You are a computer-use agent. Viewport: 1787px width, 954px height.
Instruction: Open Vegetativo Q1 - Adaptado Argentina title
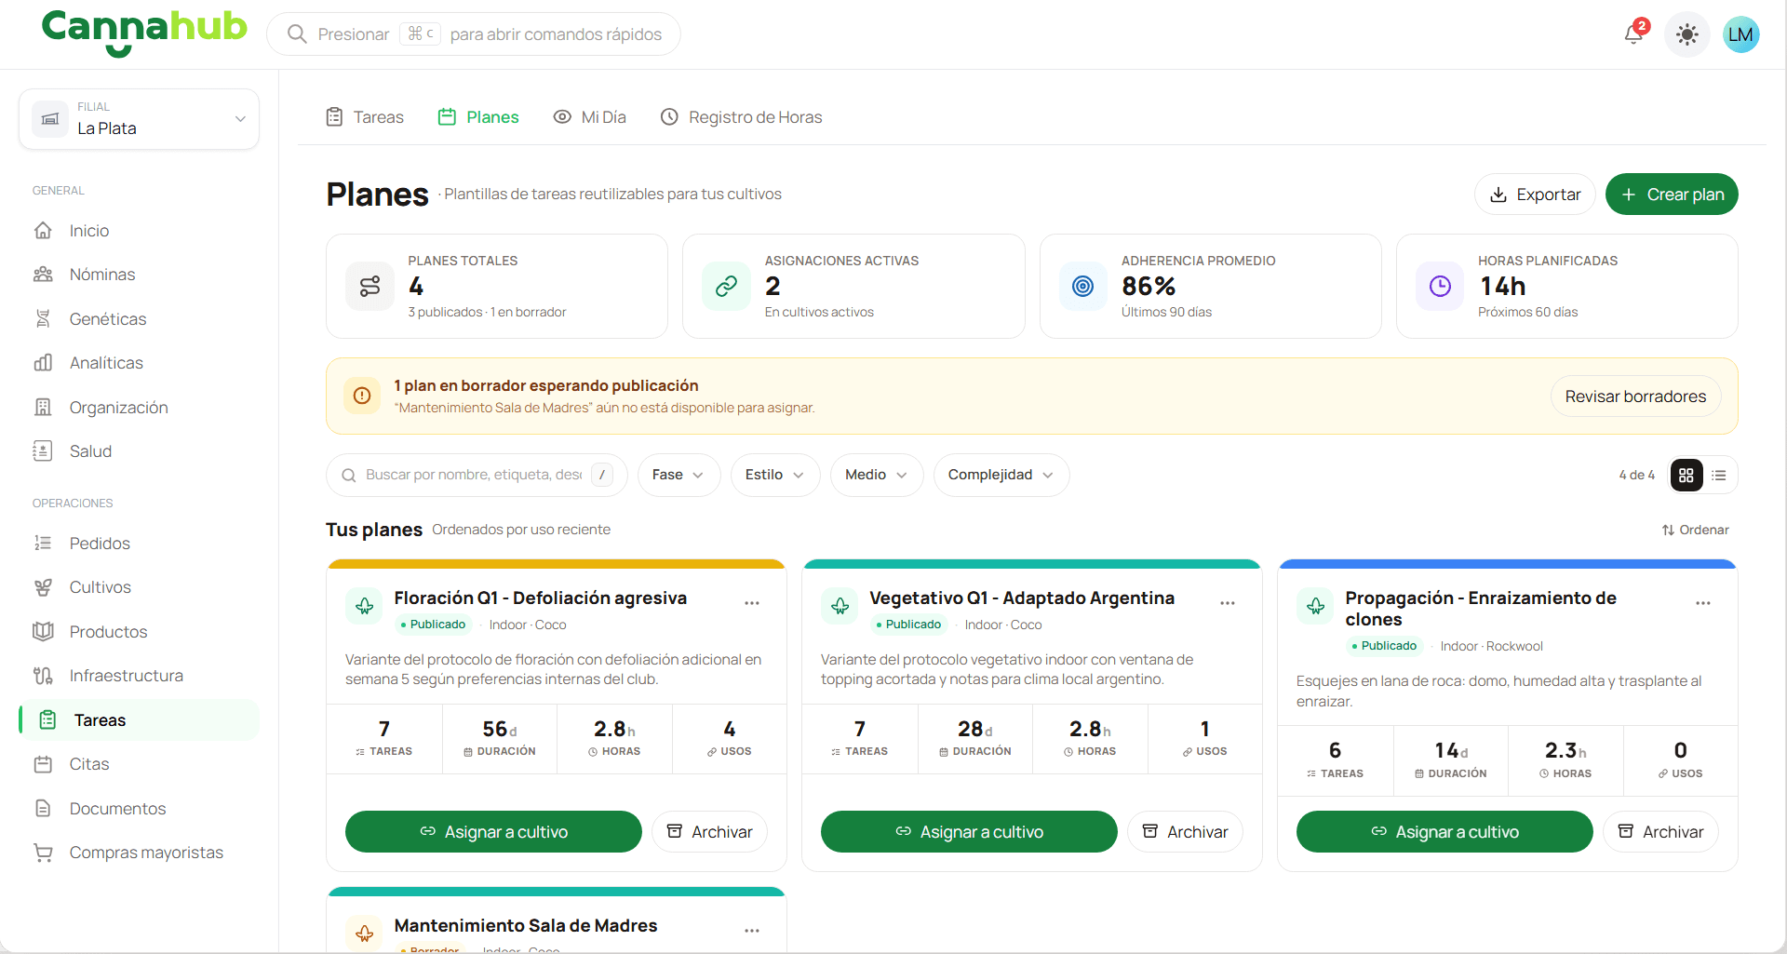[x=1021, y=598]
